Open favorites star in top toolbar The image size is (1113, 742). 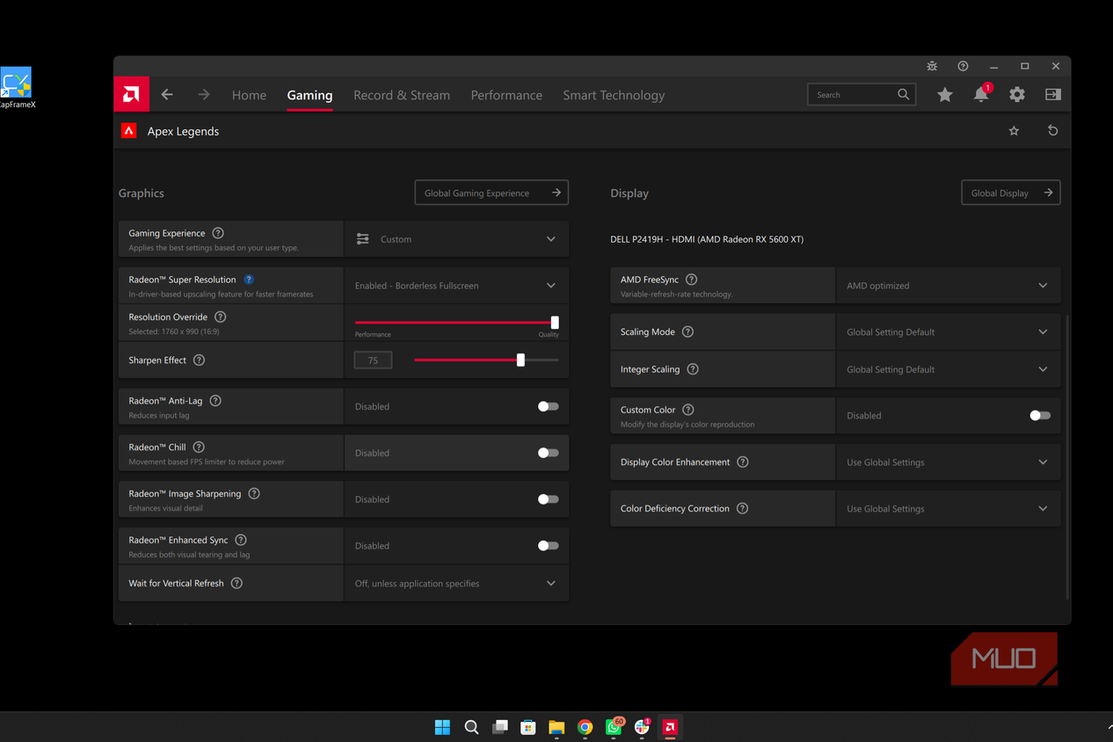pyautogui.click(x=945, y=95)
